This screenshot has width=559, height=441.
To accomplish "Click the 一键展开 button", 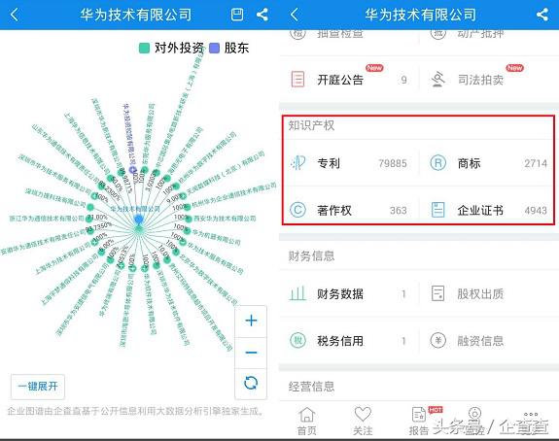I will point(38,387).
